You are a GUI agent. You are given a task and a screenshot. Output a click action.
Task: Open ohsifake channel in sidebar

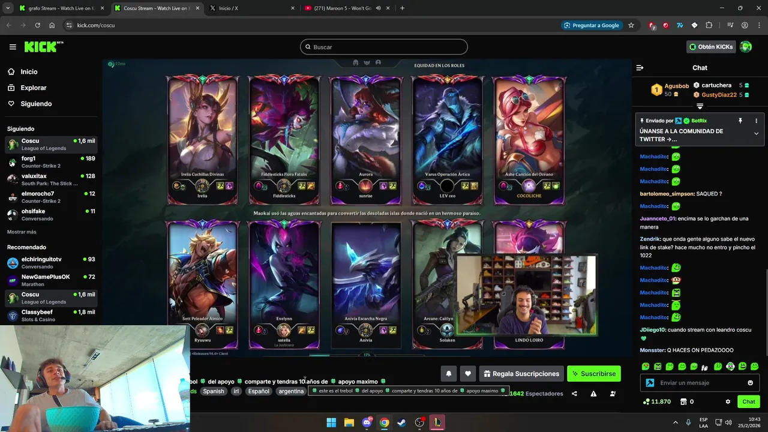51,215
